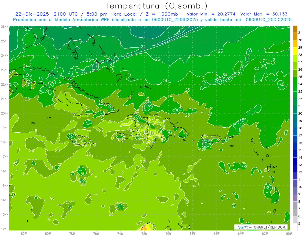Click the number 13 on the color scale
The width and height of the screenshot is (307, 237).
(300, 165)
